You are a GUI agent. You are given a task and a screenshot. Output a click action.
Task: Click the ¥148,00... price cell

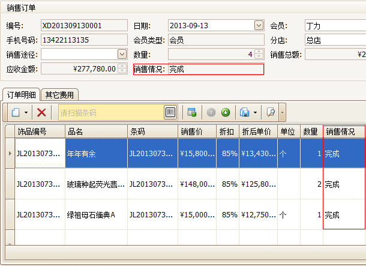(x=197, y=184)
